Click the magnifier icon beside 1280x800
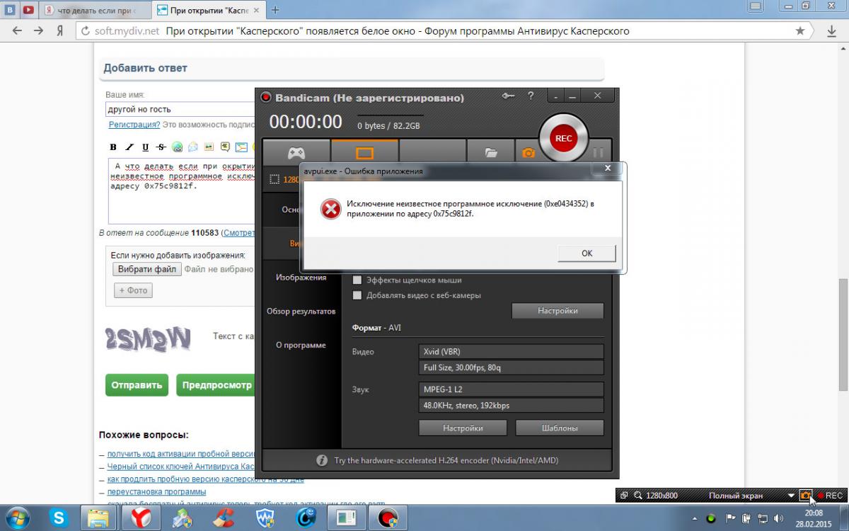The height and width of the screenshot is (531, 849). [x=637, y=496]
